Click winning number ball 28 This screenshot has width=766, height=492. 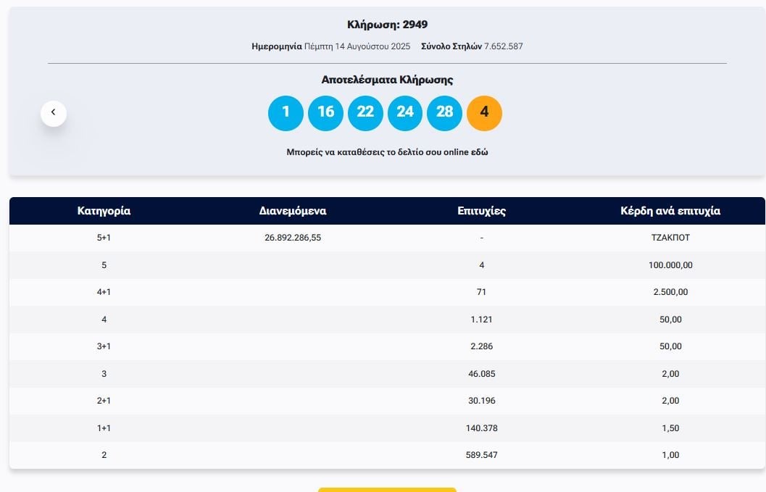coord(444,113)
